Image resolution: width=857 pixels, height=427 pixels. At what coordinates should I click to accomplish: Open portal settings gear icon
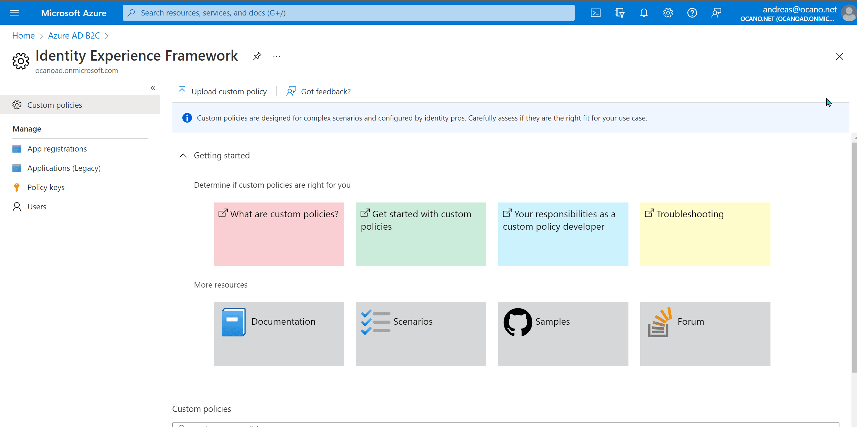[x=668, y=13]
